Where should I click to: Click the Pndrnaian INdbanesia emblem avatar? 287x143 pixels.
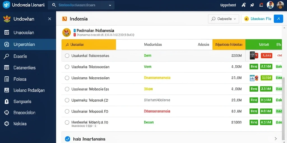pyautogui.click(x=66, y=32)
